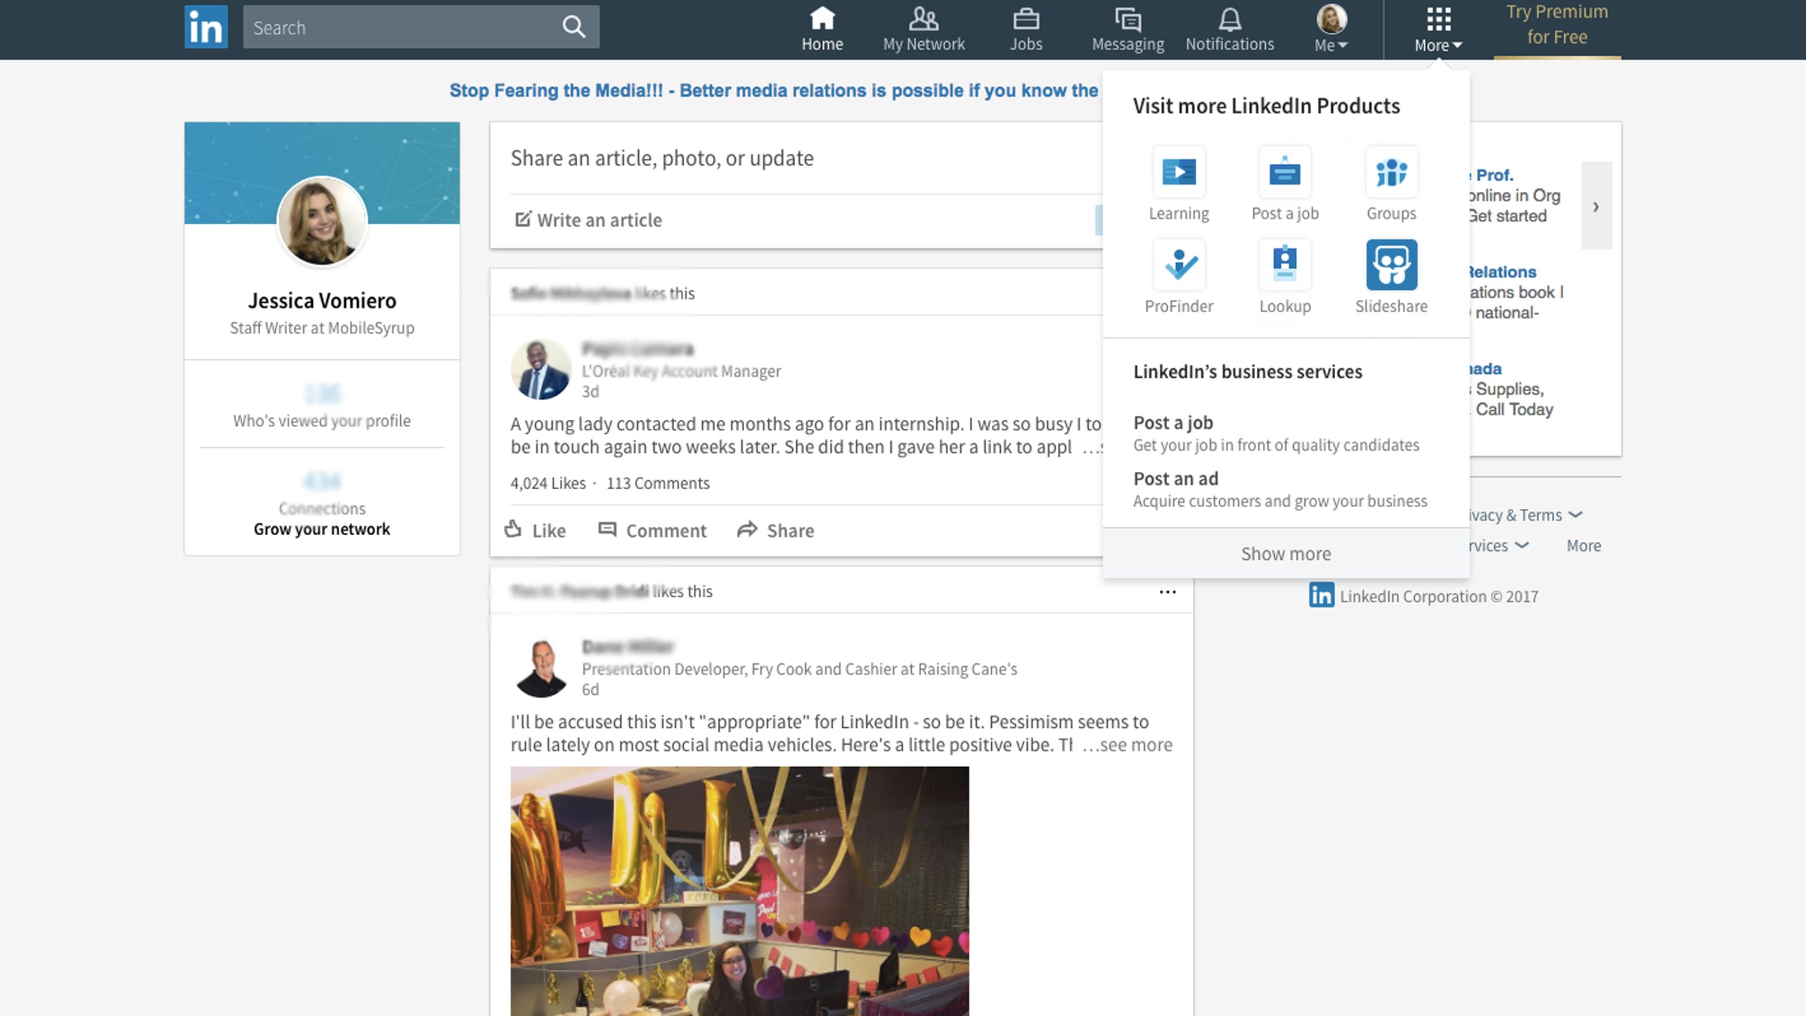
Task: Go to the My Network tab
Action: click(x=923, y=29)
